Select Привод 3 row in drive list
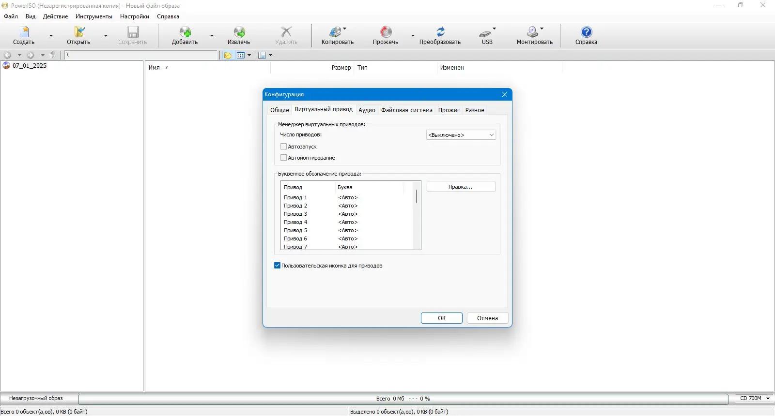Image resolution: width=775 pixels, height=416 pixels. click(348, 214)
